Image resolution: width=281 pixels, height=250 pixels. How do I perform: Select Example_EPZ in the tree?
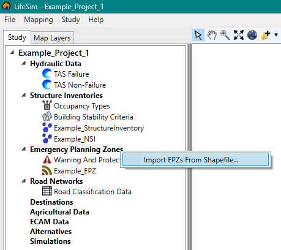click(75, 171)
